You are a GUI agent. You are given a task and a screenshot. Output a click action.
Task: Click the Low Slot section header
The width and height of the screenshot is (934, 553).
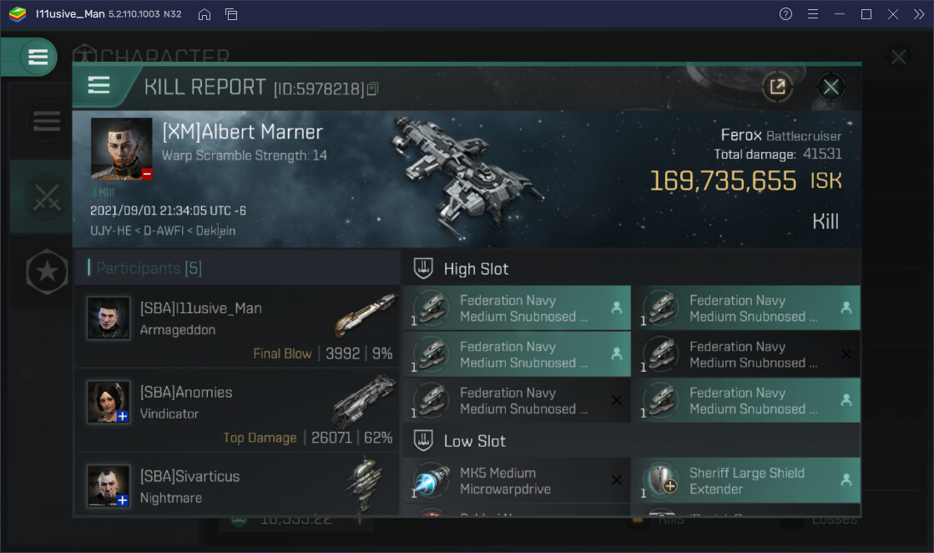(474, 441)
